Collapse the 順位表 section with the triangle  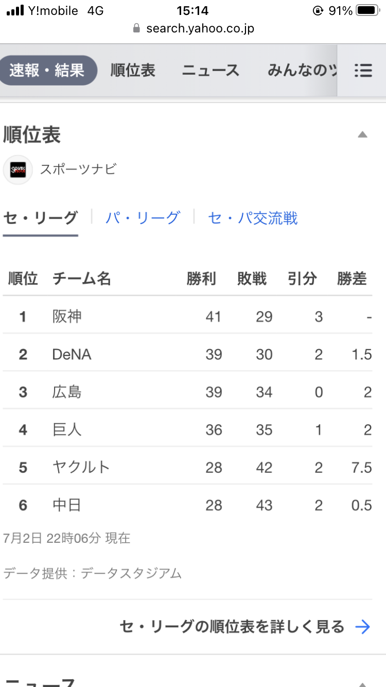362,135
